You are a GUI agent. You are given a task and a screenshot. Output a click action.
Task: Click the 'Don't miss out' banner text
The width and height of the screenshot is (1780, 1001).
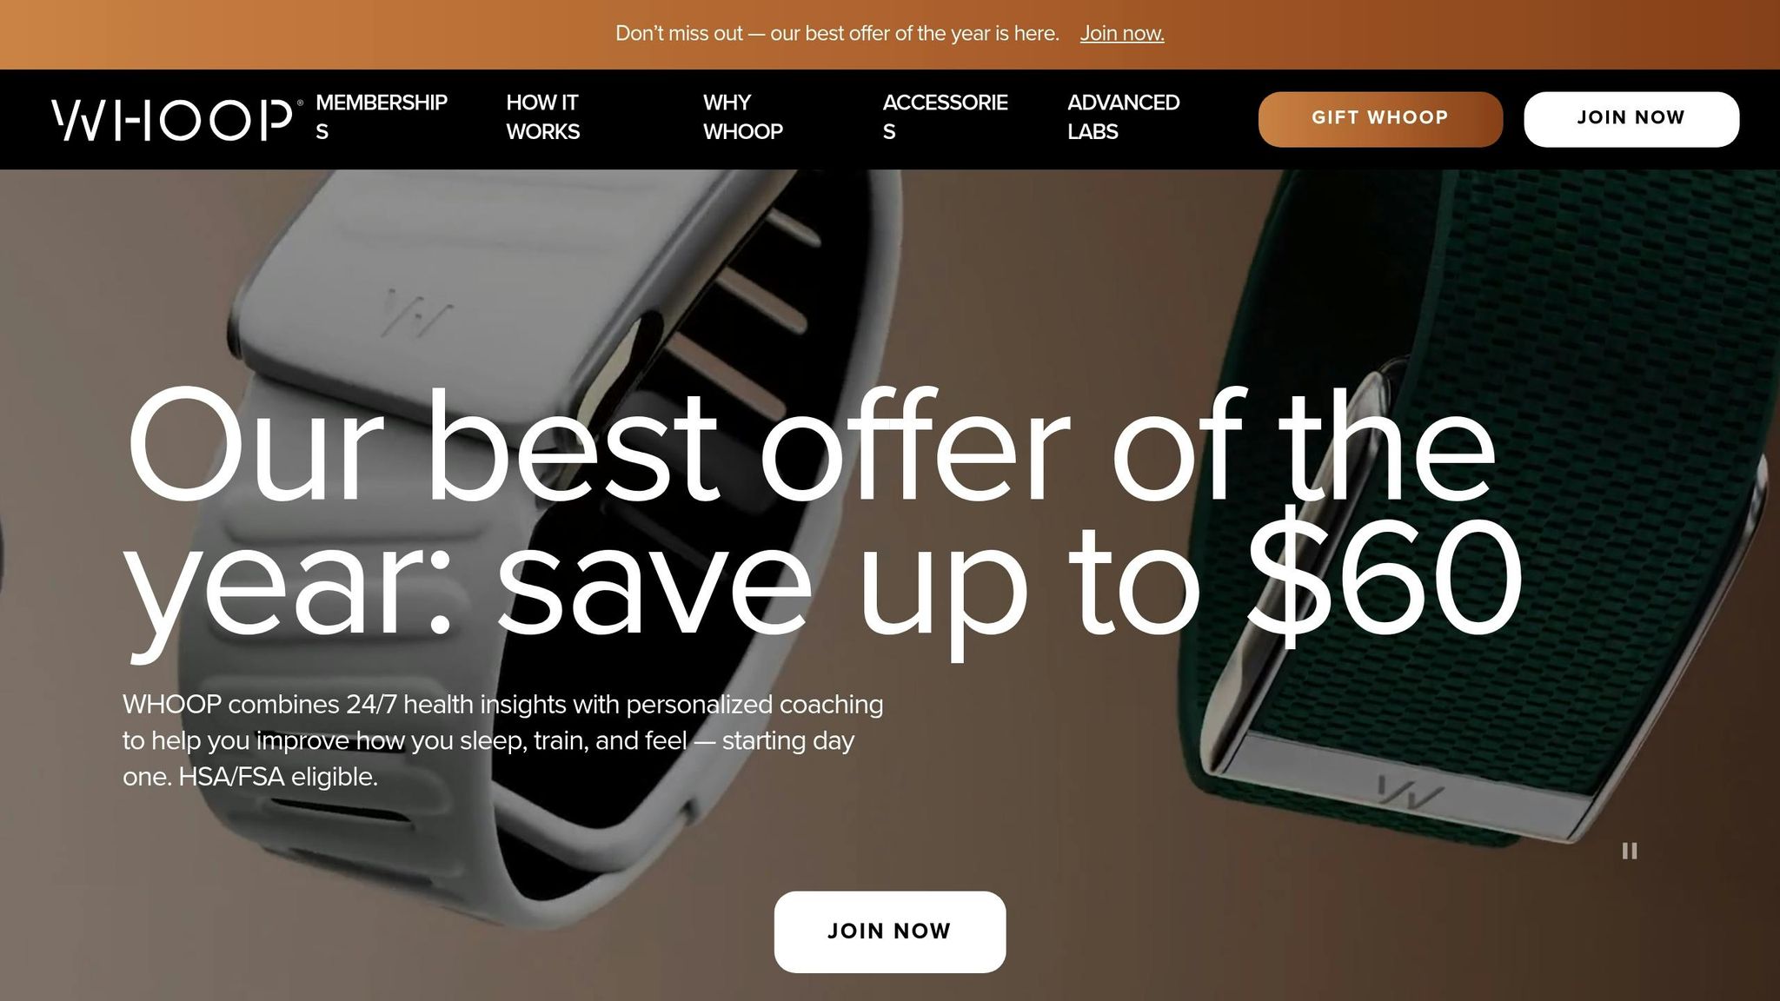[x=837, y=34]
